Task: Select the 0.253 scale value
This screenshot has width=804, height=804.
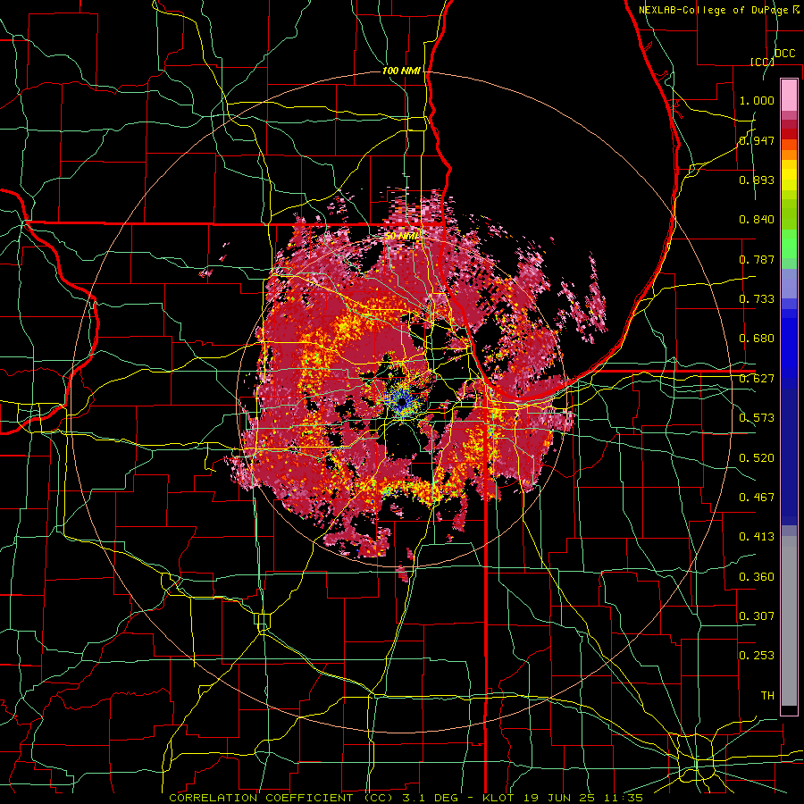Action: [757, 656]
